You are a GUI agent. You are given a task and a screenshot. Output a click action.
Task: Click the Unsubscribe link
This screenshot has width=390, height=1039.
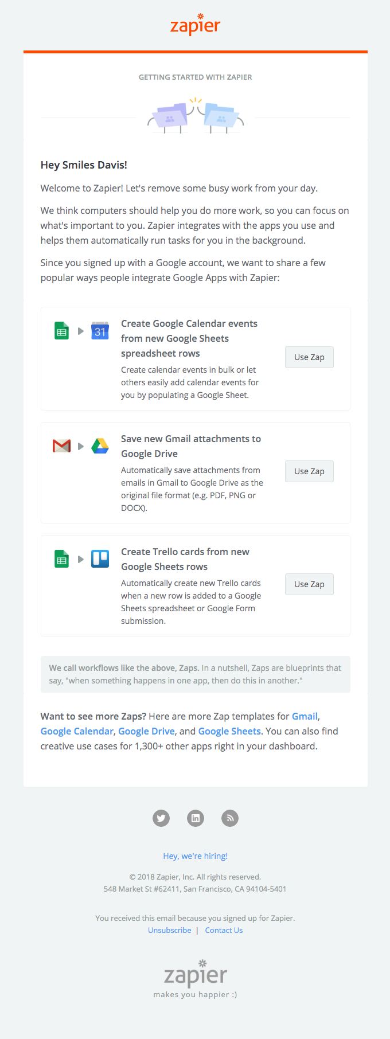pyautogui.click(x=170, y=930)
